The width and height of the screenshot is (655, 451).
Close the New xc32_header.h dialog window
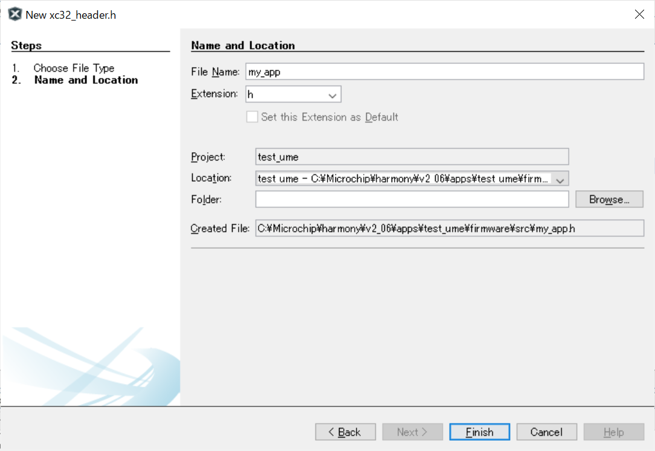click(x=639, y=14)
